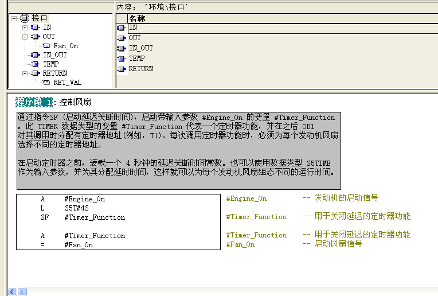Collapse the OUT node in the tree
438x296 pixels.
point(25,37)
